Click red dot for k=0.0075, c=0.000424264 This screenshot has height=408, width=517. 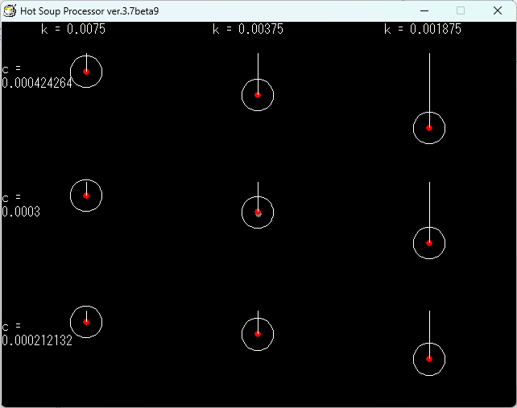point(86,72)
